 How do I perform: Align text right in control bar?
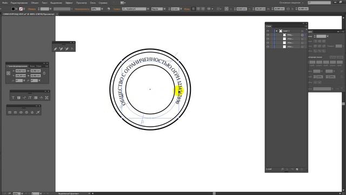203,9
